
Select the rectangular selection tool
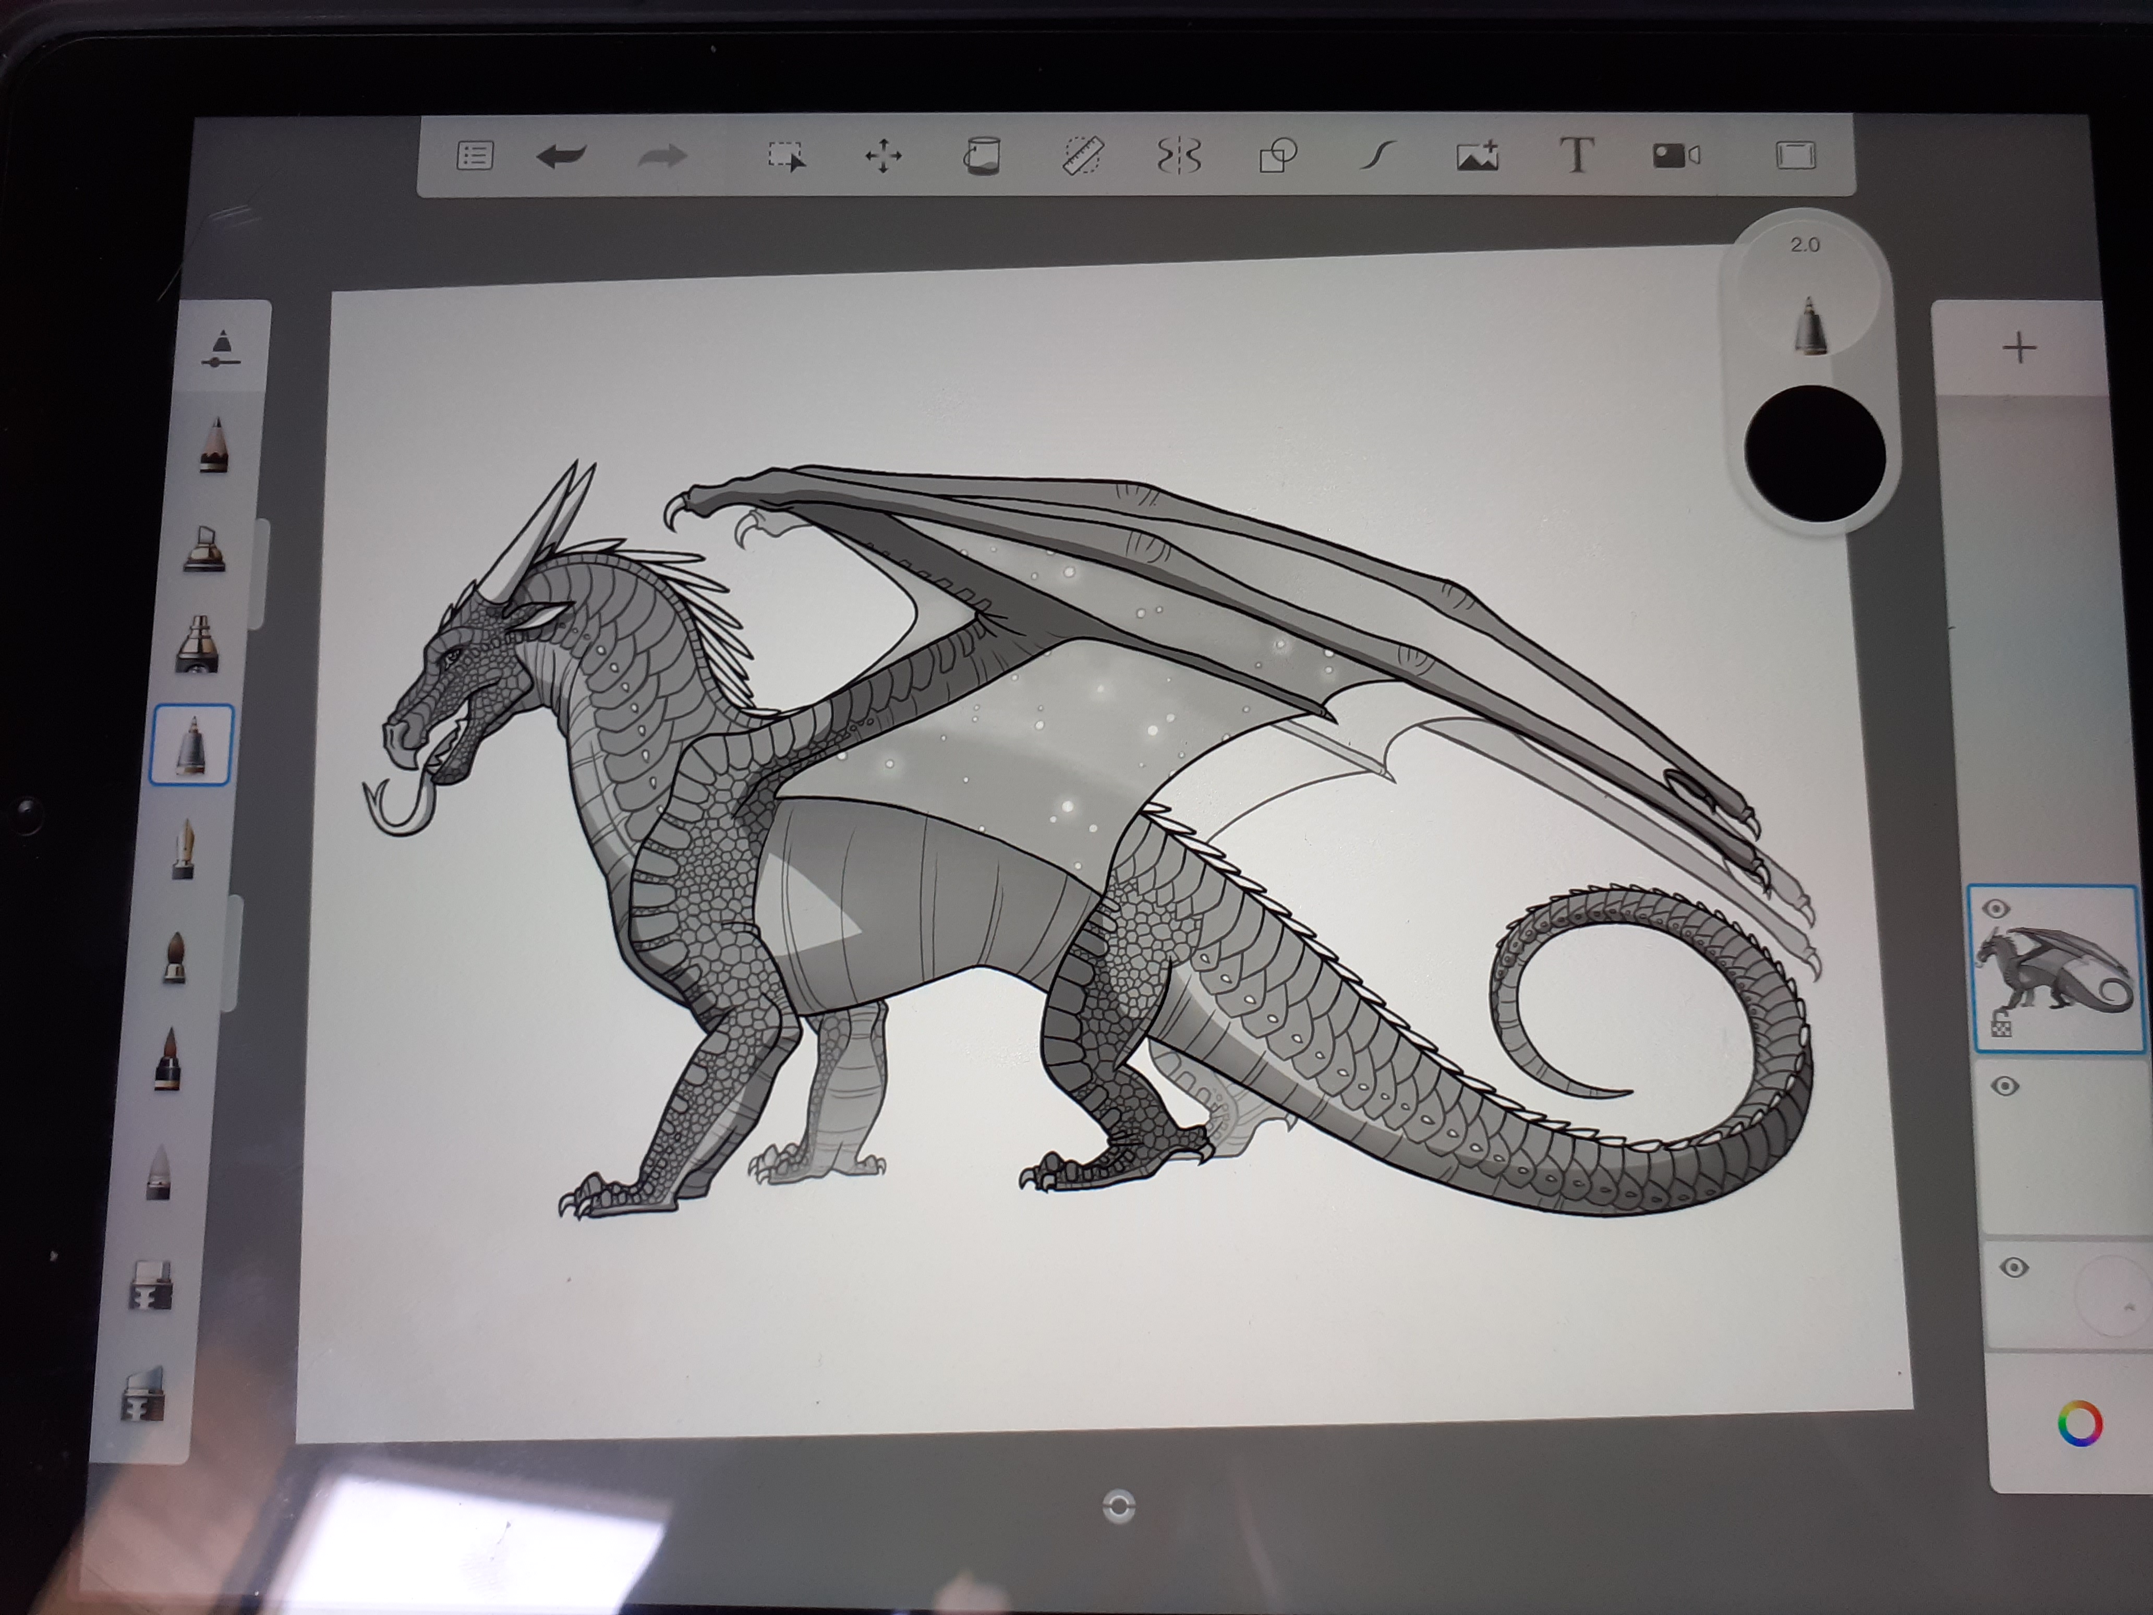(x=787, y=156)
